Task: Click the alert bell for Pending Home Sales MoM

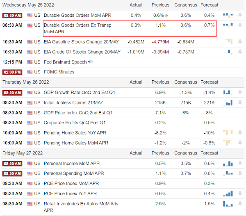Action: (240, 143)
